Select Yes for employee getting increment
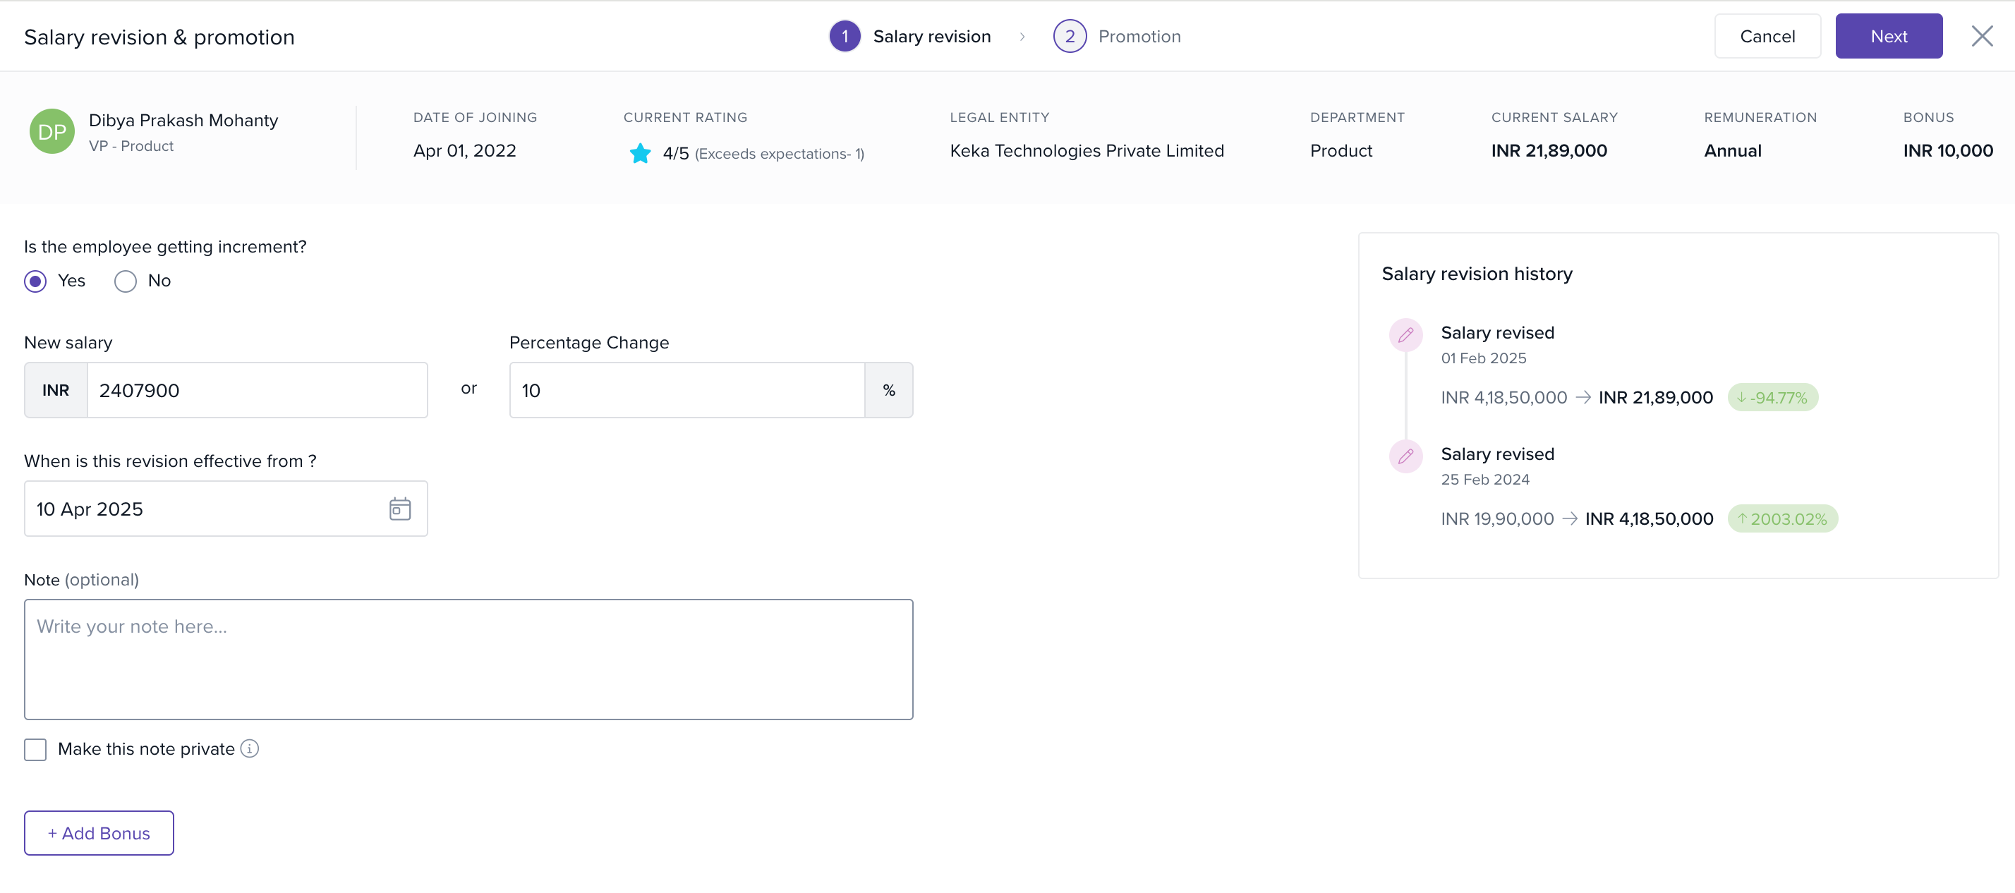This screenshot has height=893, width=2015. click(x=35, y=281)
